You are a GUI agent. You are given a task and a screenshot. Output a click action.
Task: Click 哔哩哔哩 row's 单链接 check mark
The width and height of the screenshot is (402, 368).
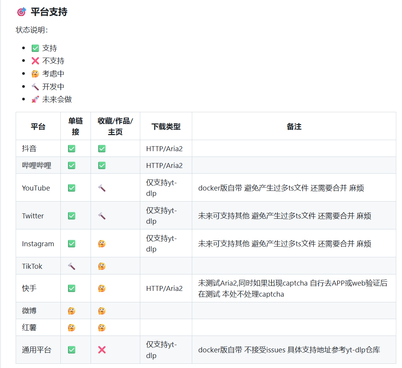(x=71, y=165)
